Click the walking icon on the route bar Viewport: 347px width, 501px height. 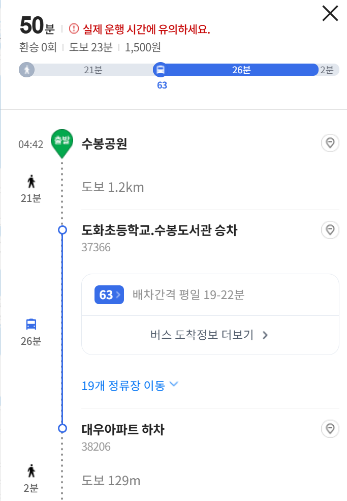pos(26,70)
